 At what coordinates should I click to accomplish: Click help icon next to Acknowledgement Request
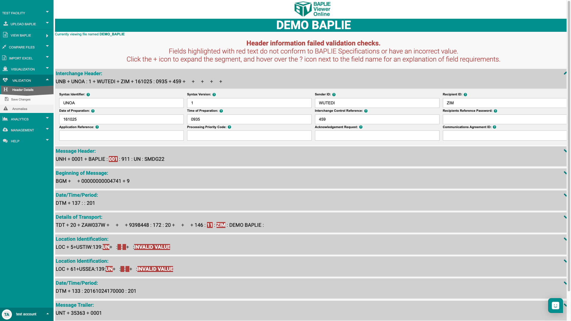tap(361, 127)
